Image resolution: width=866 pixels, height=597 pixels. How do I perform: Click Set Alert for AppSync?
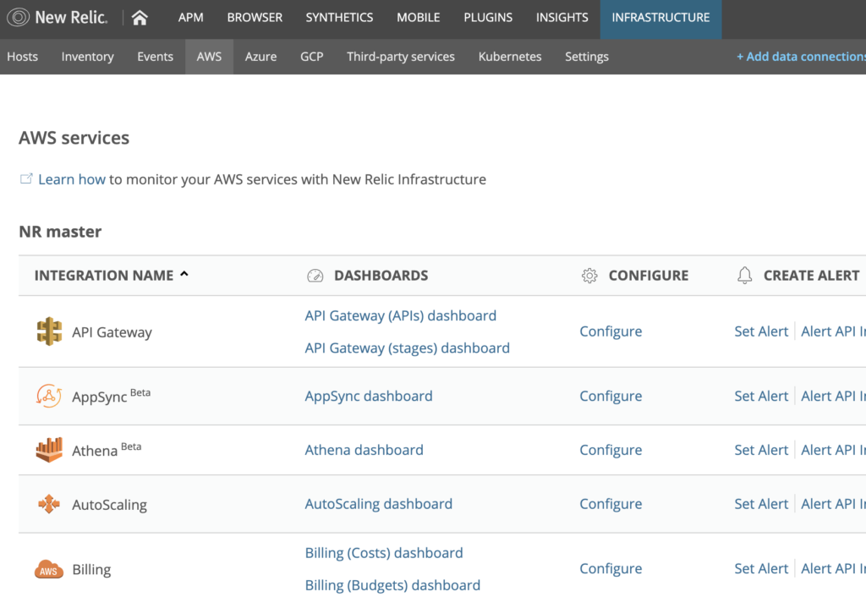pos(761,396)
